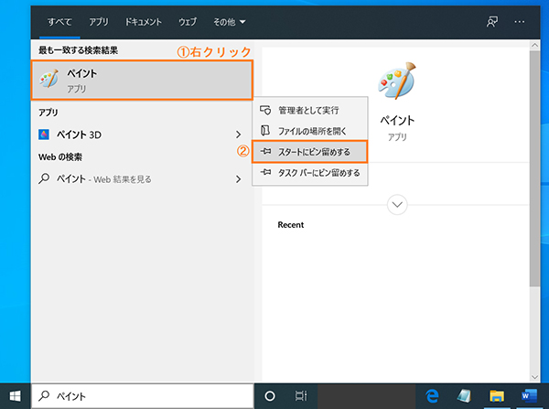
Task: Expand more actions with circle chevron
Action: pos(397,205)
